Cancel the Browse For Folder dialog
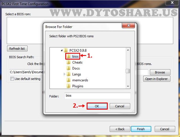Viewport: 180px width, 137px height. 120,106
